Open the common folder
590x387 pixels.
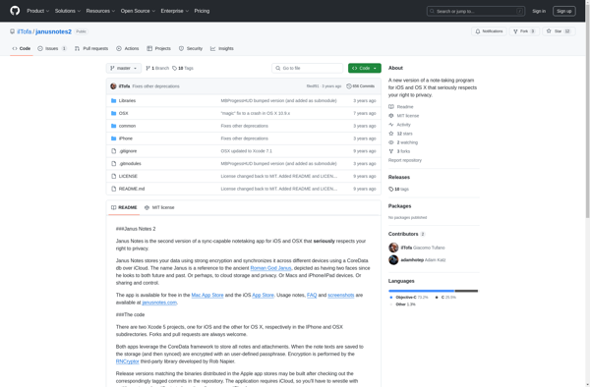click(x=127, y=126)
